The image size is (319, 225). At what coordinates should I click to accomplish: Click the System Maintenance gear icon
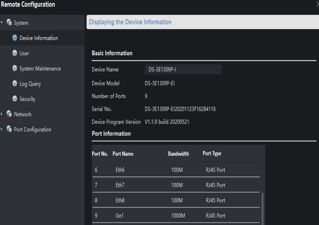tap(15, 68)
